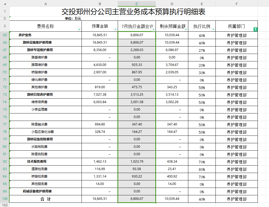Select column E header
Viewport: 269px width, 207px height.
202,4
